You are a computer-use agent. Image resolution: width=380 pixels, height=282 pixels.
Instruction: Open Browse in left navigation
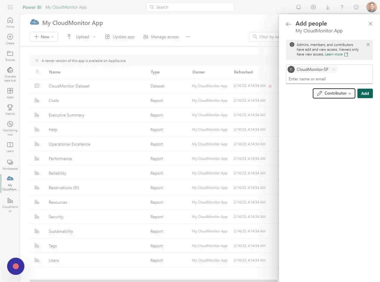click(x=10, y=56)
